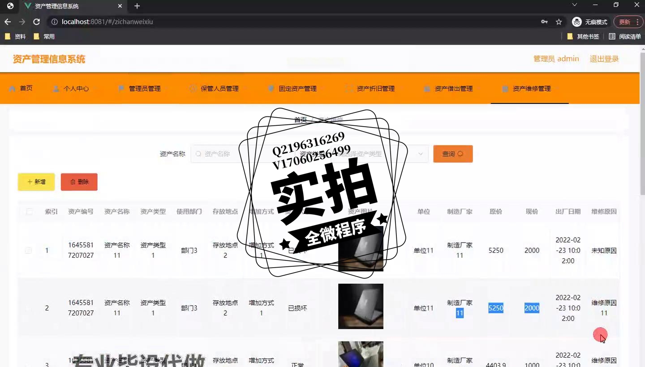645x367 pixels.
Task: Click the browser back arrow
Action: [8, 21]
